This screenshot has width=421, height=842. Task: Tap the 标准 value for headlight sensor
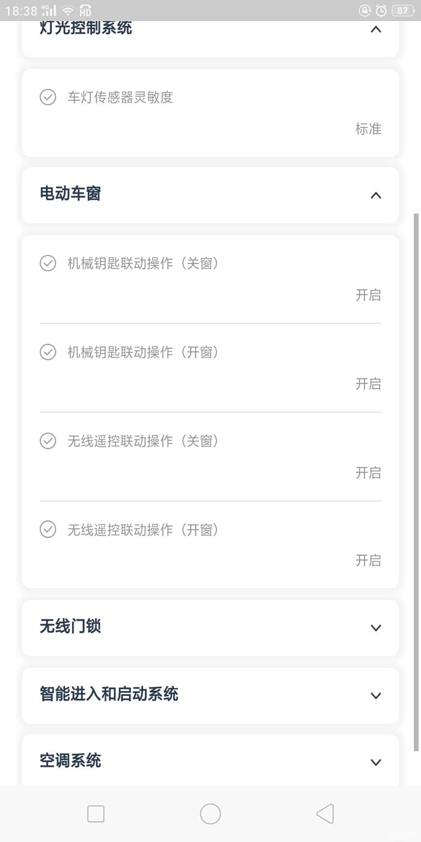coord(368,129)
